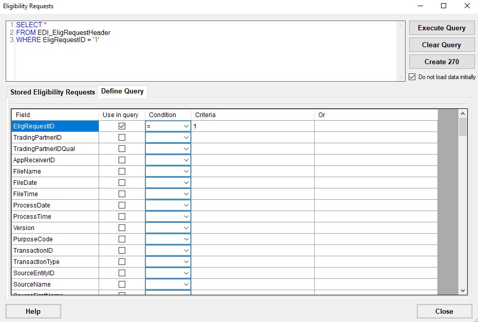
Task: Click the Close button at bottom
Action: pos(444,311)
